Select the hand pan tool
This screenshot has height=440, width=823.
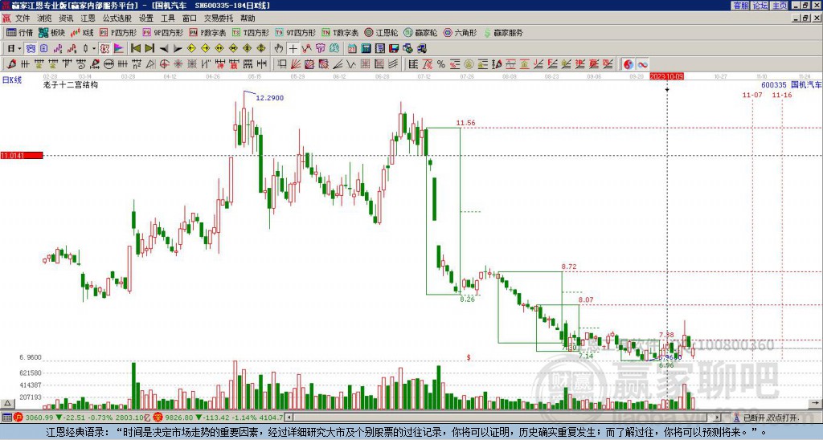point(279,48)
